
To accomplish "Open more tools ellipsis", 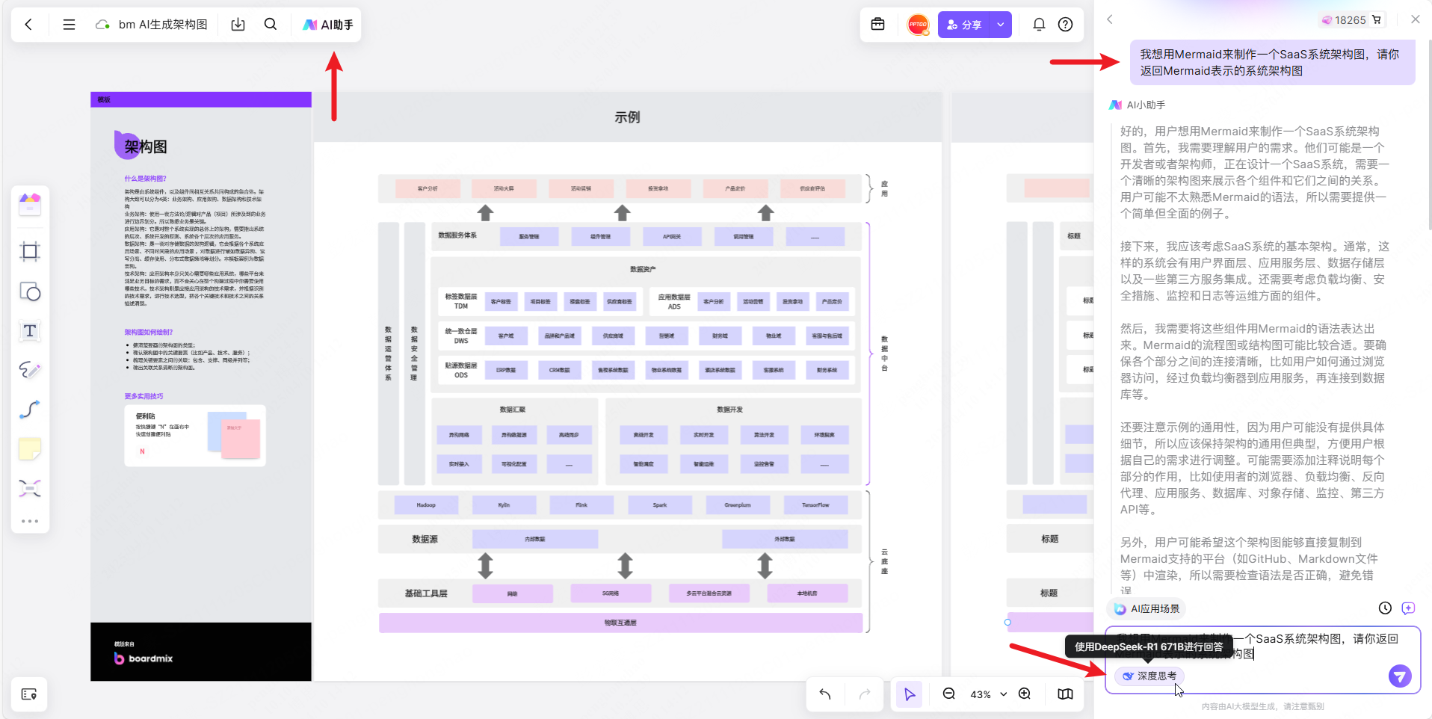I will pos(30,521).
